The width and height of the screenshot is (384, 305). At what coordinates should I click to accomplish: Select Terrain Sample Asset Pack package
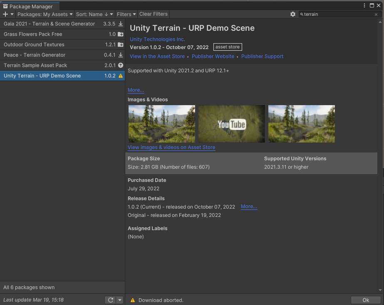62,65
